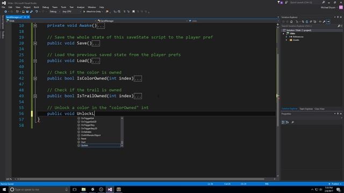Open File Explorer from the taskbar

tap(84, 189)
